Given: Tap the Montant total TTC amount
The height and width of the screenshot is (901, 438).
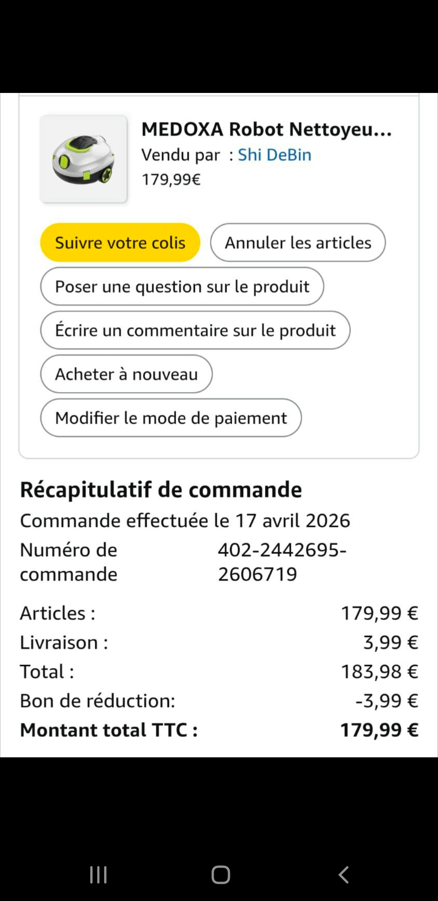Looking at the screenshot, I should point(379,730).
